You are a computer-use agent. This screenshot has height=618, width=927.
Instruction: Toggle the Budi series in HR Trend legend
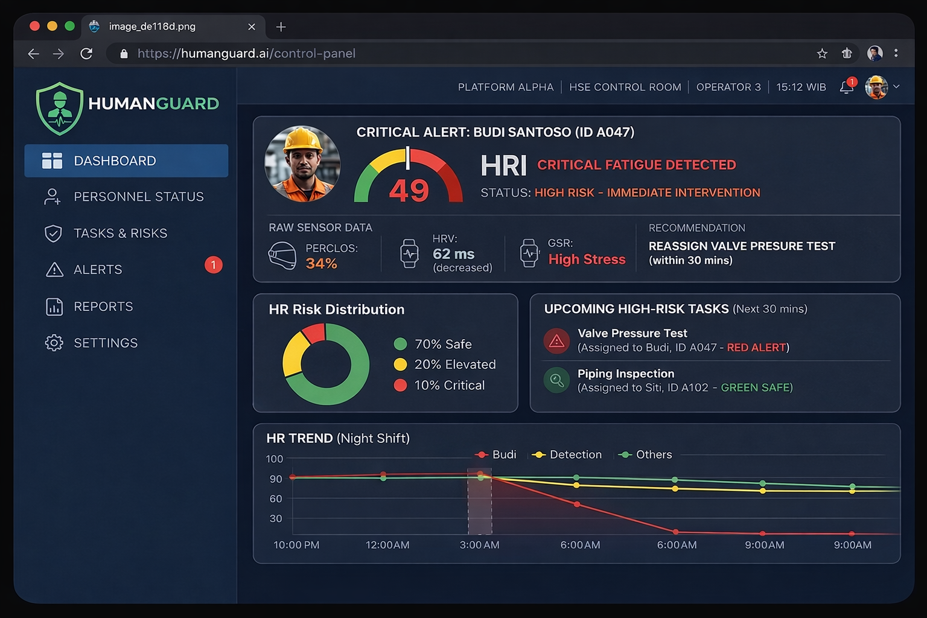[x=496, y=454]
